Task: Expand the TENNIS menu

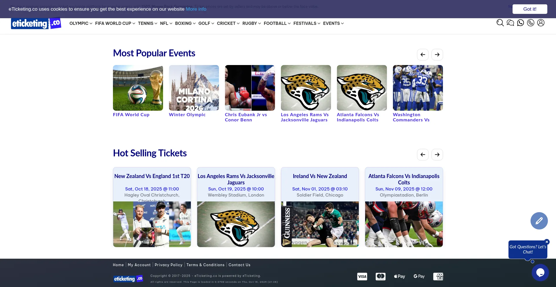Action: [148, 23]
